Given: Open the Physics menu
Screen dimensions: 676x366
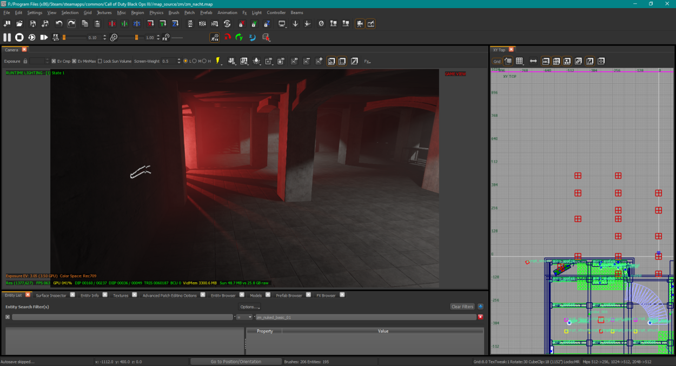Looking at the screenshot, I should pyautogui.click(x=156, y=12).
